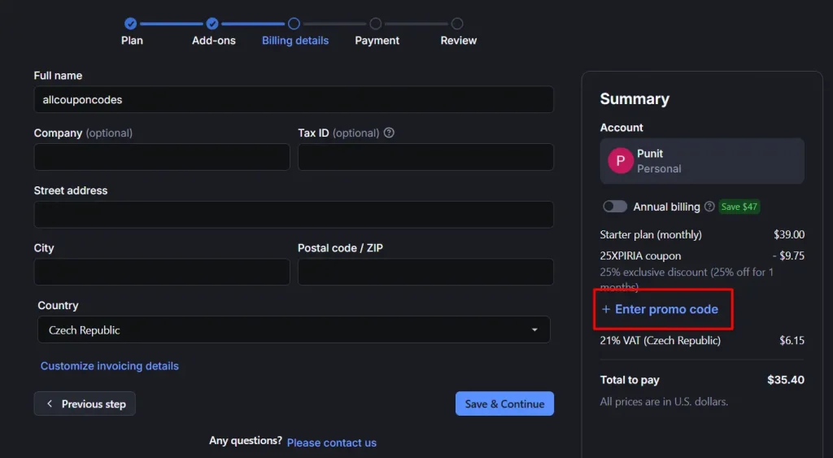This screenshot has height=458, width=833.
Task: Go back with Previous step button
Action: pos(85,403)
